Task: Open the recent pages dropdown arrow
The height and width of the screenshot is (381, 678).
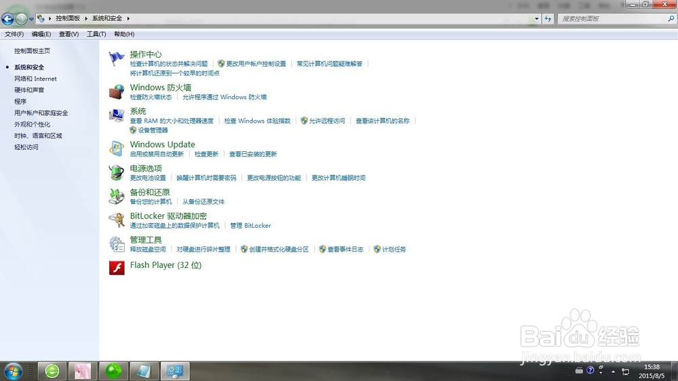Action: (31, 19)
